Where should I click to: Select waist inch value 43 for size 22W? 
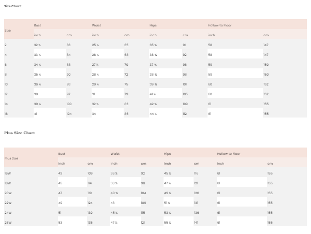pos(113,202)
